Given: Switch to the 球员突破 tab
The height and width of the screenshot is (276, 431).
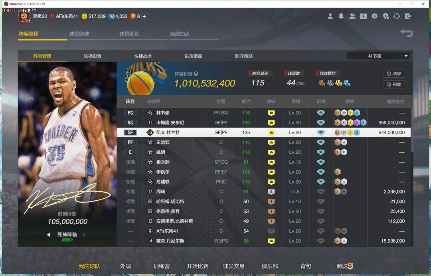Looking at the screenshot, I should (79, 34).
